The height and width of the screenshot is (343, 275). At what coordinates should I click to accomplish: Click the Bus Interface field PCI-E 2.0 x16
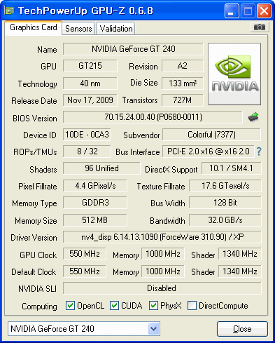click(209, 152)
